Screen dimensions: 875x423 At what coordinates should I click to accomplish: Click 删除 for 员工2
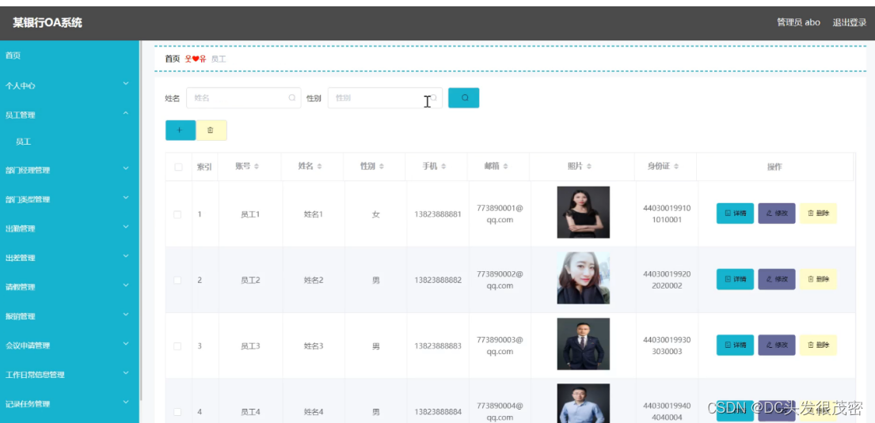818,278
